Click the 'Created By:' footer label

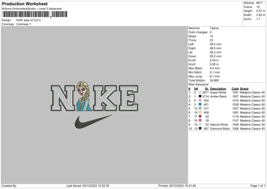point(9,185)
